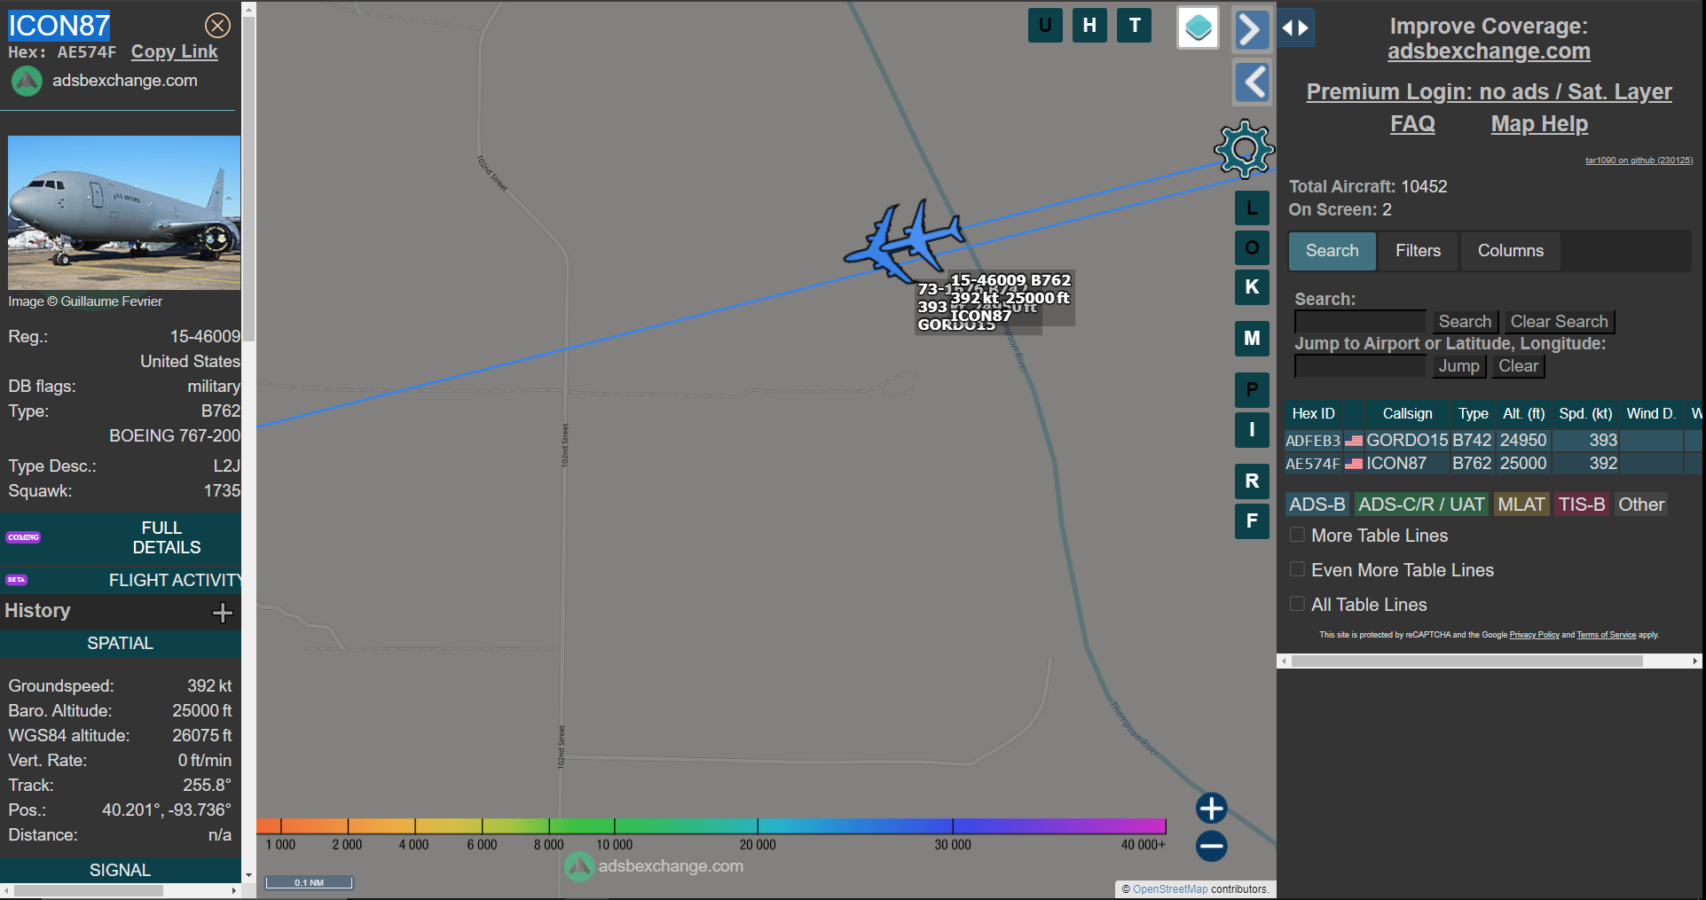The width and height of the screenshot is (1706, 900).
Task: Expand the History section with plus
Action: [223, 612]
